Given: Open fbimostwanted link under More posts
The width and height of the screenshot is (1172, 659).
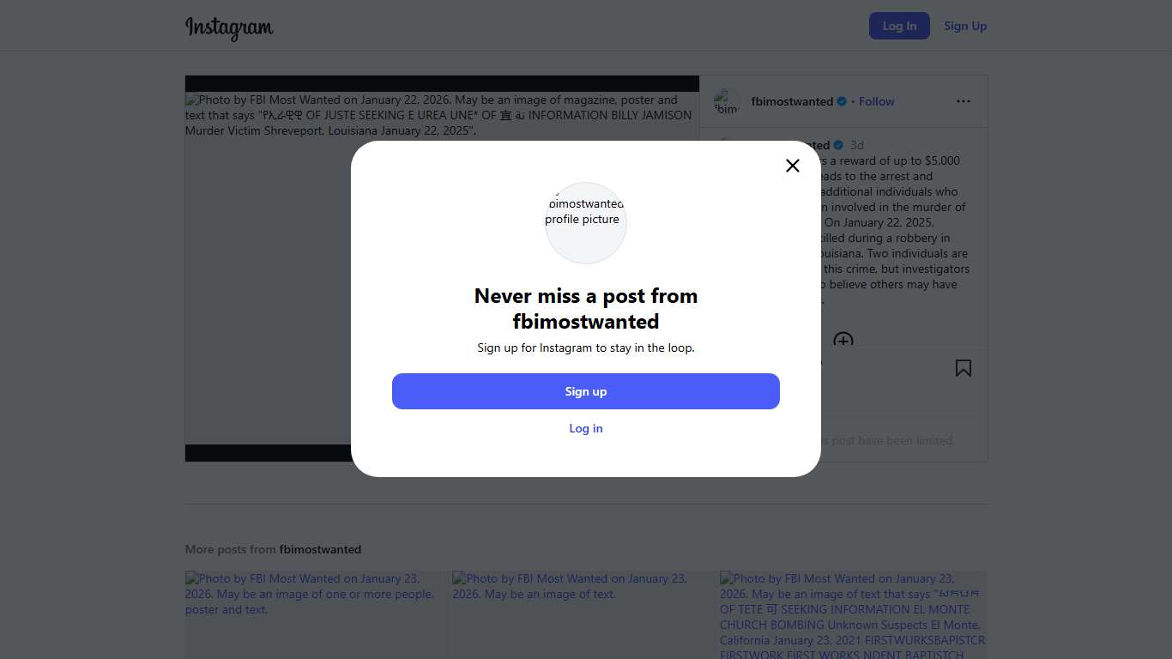Looking at the screenshot, I should 320,549.
